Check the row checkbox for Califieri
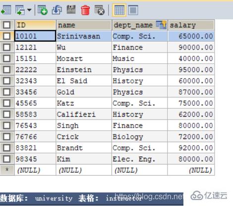The image size is (233, 206). (x=6, y=114)
